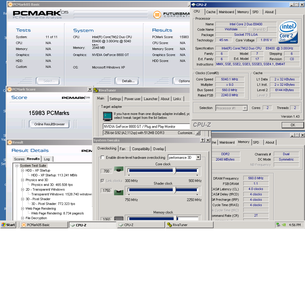Click the right arrow under the Shader clock slider
The height and width of the screenshot is (305, 305).
pos(197,194)
